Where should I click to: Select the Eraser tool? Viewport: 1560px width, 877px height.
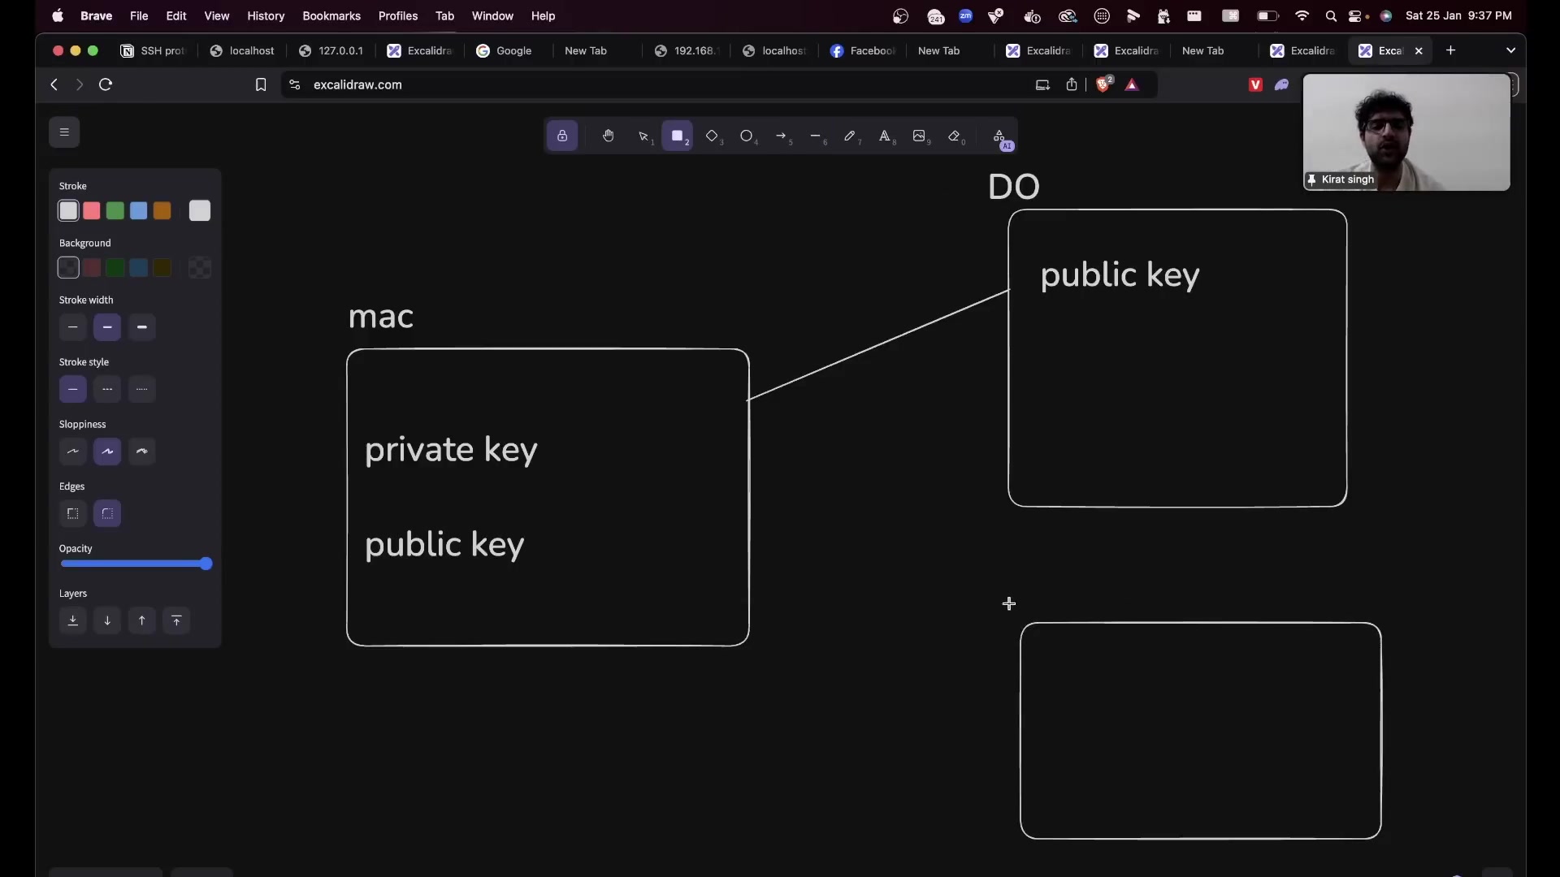[955, 136]
